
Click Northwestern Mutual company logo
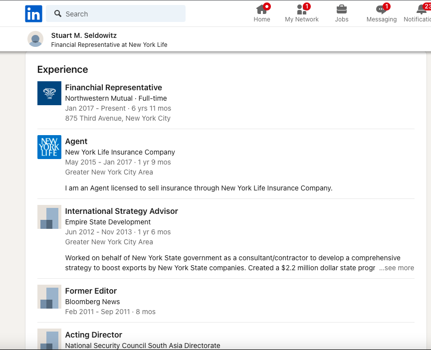coord(49,93)
